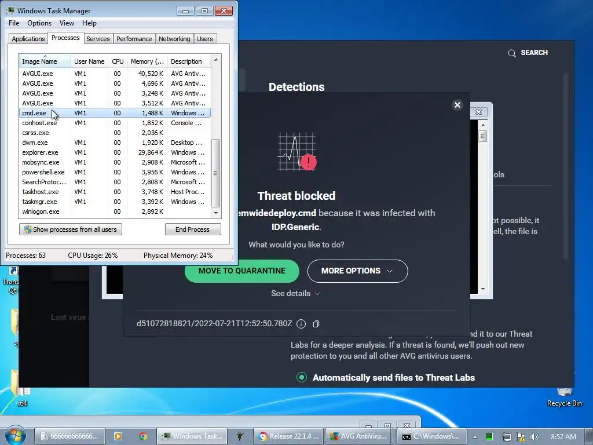Select the csrss.exe process row
Viewport: 593px width, 445px height.
pos(115,133)
